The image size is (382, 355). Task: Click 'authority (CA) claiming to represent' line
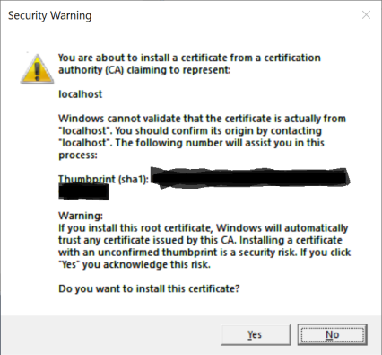[144, 70]
